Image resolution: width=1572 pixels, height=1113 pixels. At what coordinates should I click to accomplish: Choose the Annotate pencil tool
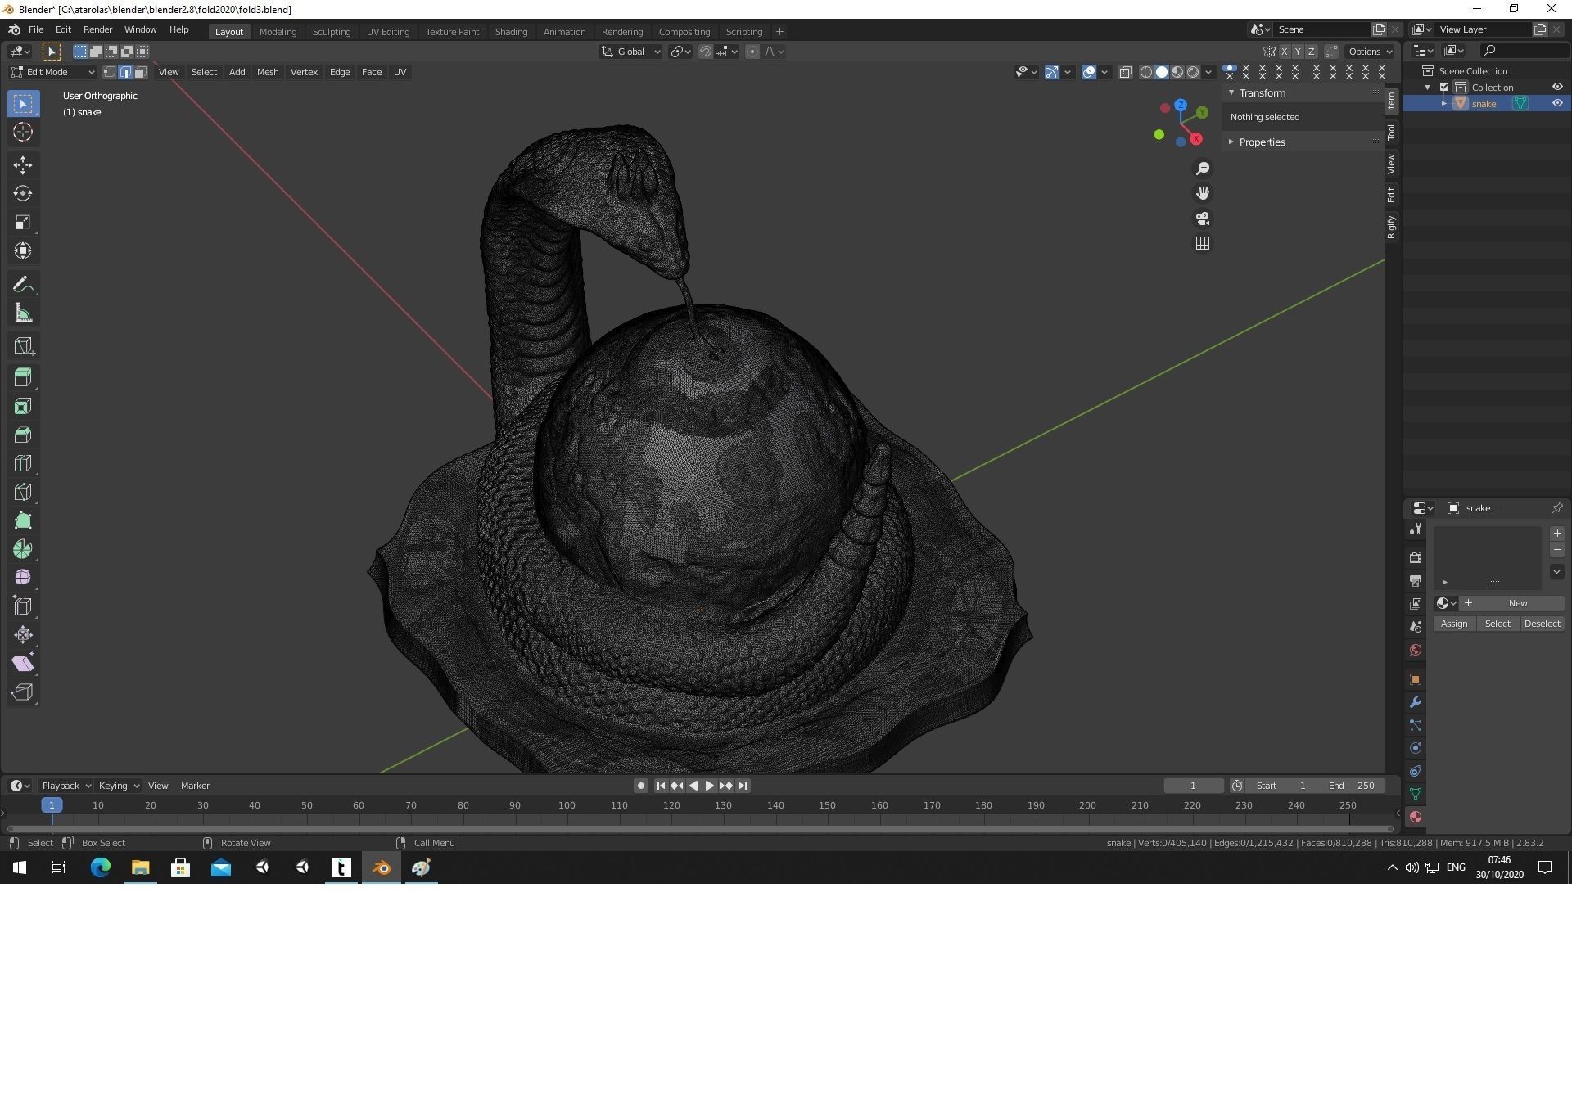tap(23, 285)
